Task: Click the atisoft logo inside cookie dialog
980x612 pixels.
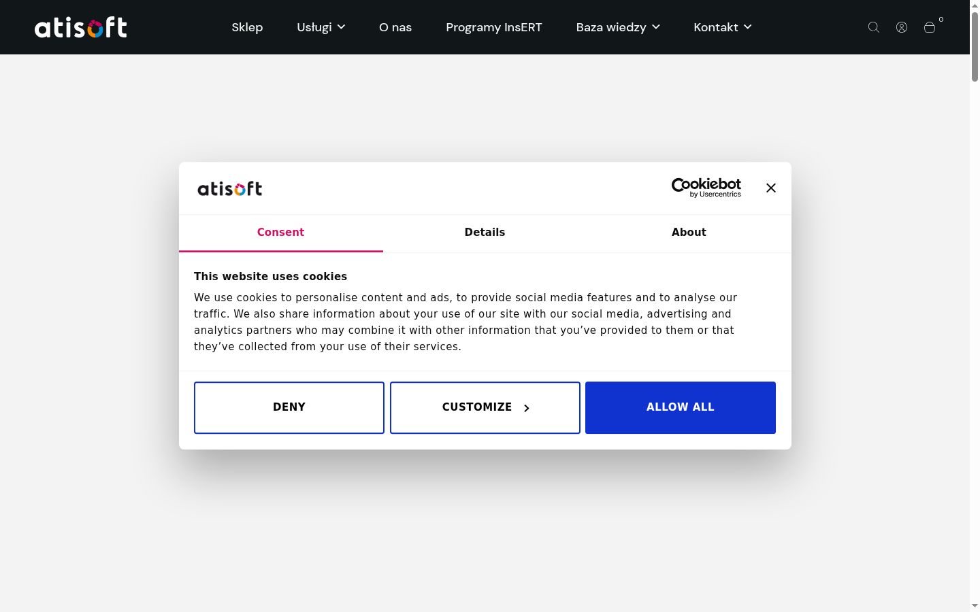Action: [230, 188]
